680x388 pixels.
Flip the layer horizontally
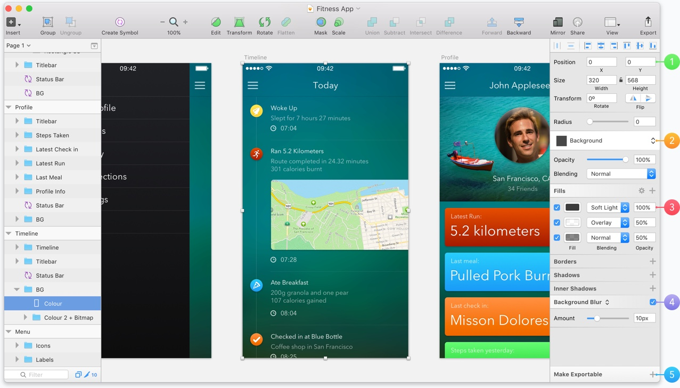click(633, 98)
